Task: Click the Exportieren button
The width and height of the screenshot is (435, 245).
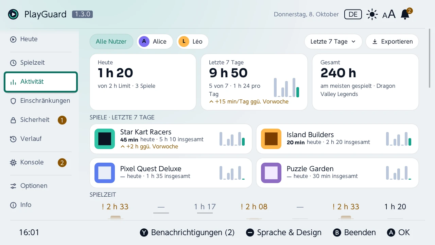Action: (392, 42)
